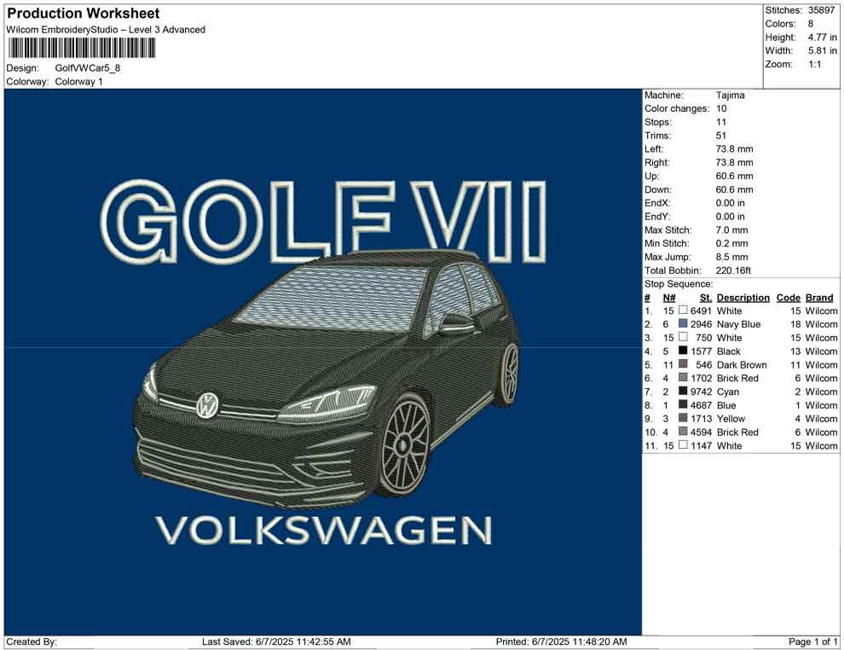Viewport: 844px width, 650px height.
Task: Click the stitch count '2946'
Action: coord(702,324)
